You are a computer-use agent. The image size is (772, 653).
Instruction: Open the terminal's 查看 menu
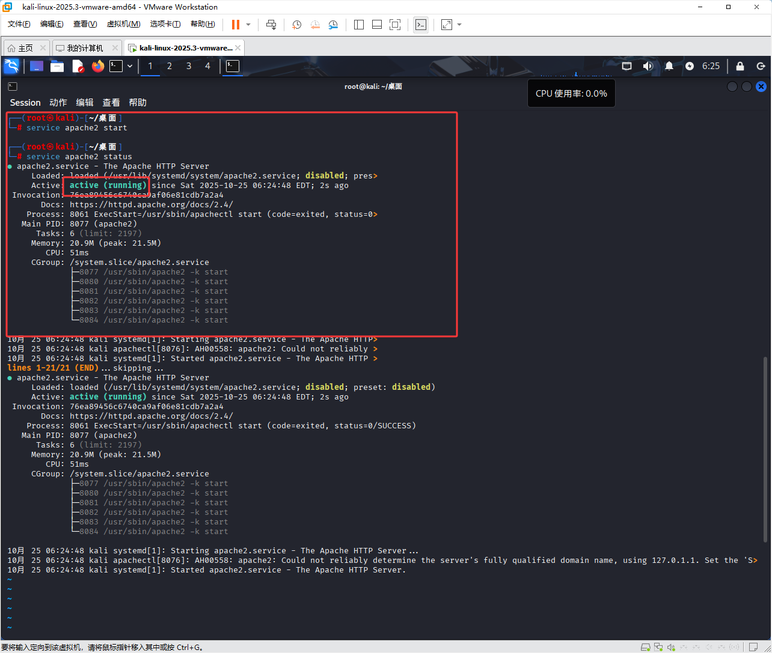pos(111,103)
